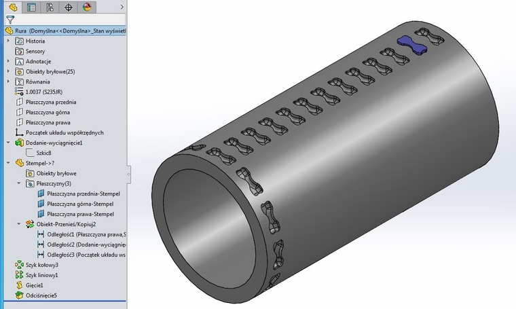
Task: Select the Odciśnięcie5 indent feature icon
Action: click(20, 295)
